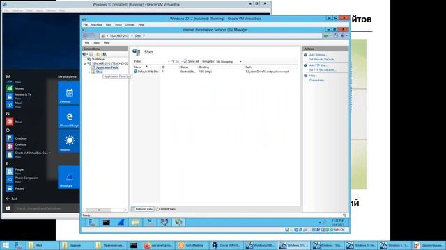This screenshot has width=446, height=250.
Task: Open the Weather tile in Windows 10 VM
Action: [x=69, y=141]
